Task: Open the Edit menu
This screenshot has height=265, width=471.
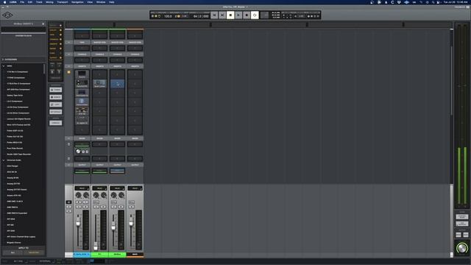Action: tap(30, 2)
